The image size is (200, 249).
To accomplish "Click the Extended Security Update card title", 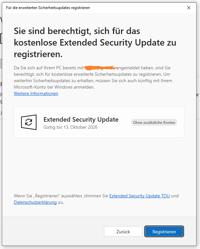I will tap(81, 119).
